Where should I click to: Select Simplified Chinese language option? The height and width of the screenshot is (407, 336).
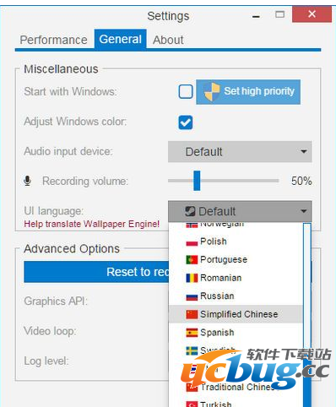[x=236, y=314]
